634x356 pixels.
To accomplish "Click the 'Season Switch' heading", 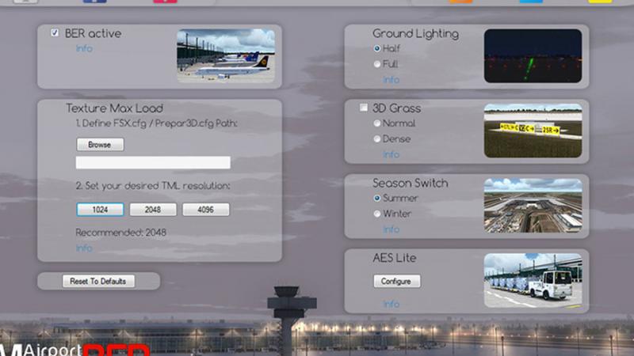I will click(x=411, y=184).
